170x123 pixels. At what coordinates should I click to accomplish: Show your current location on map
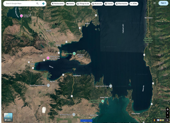pyautogui.click(x=167, y=109)
